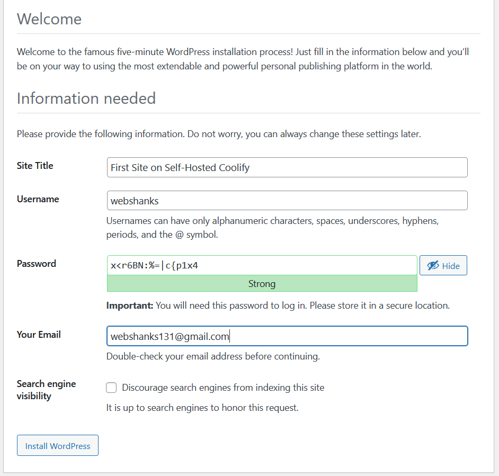Viewport: 499px width, 476px height.
Task: Hide the password with the Hide button
Action: click(443, 265)
